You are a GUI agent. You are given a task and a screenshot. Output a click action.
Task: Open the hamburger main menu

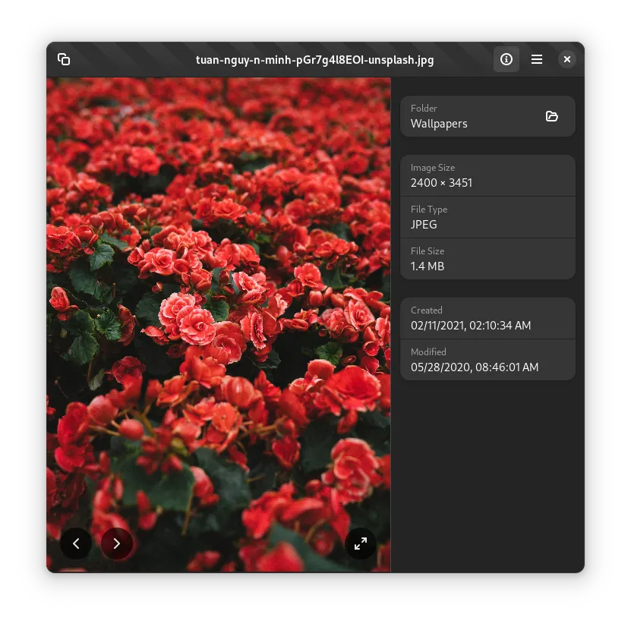[537, 59]
